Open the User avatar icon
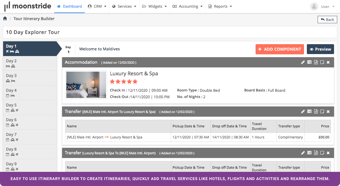The width and height of the screenshot is (340, 186). (x=314, y=7)
